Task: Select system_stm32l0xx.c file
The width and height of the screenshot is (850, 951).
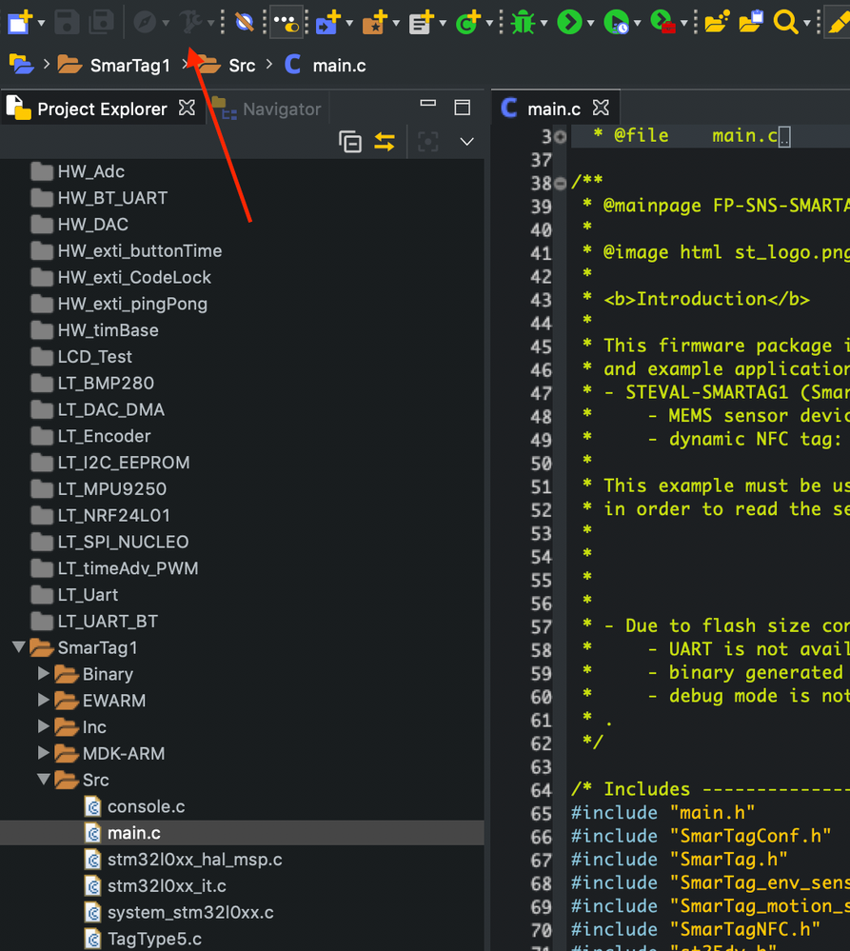Action: 190,913
